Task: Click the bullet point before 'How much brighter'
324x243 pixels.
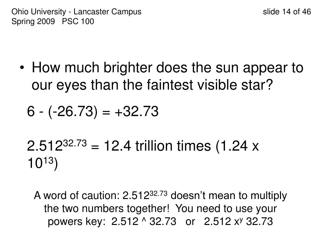Action: (x=22, y=68)
